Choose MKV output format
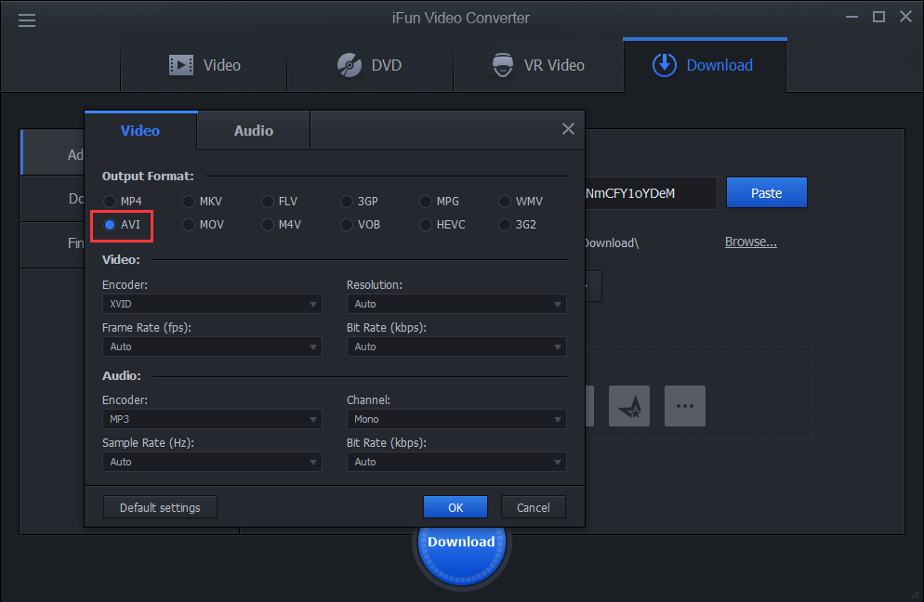Screen dimensions: 924x602 click(x=202, y=202)
